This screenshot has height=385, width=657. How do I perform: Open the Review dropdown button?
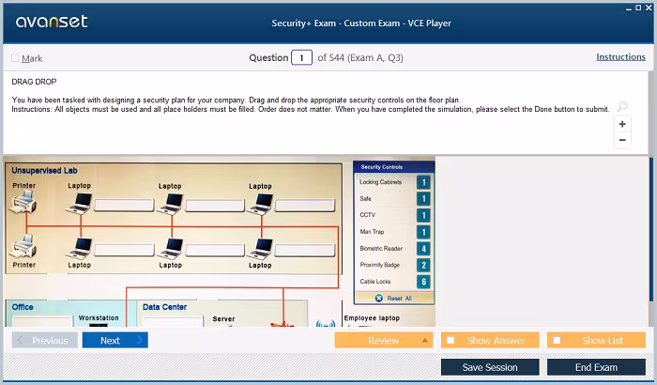[x=383, y=340]
